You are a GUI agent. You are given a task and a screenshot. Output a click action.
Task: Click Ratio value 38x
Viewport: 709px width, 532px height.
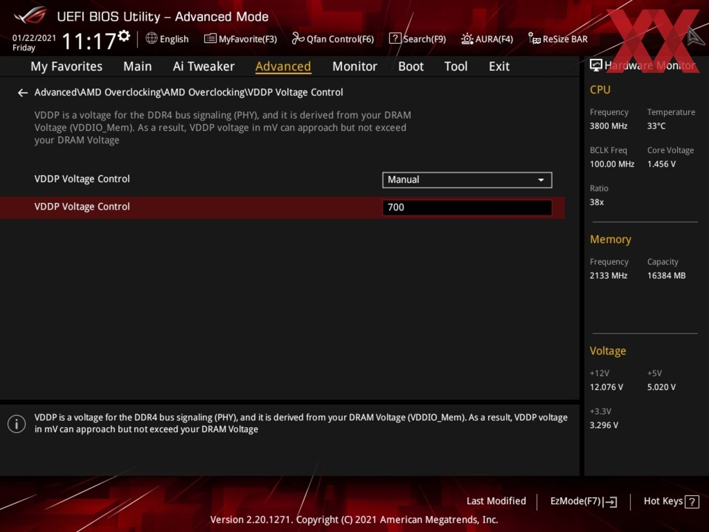(x=597, y=202)
